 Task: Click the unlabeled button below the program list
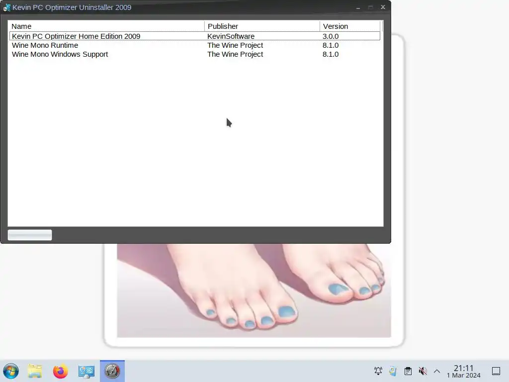click(x=30, y=235)
